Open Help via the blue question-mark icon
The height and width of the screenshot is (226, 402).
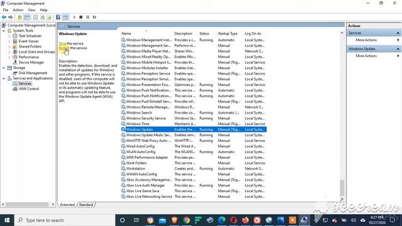tap(58, 17)
